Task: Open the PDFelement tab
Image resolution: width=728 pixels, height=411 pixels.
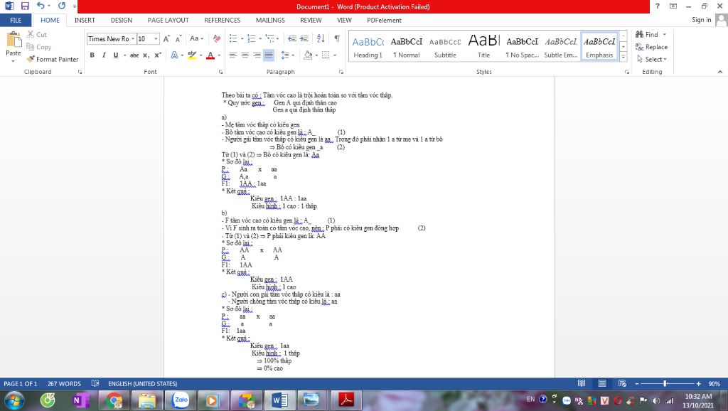Action: click(x=384, y=20)
